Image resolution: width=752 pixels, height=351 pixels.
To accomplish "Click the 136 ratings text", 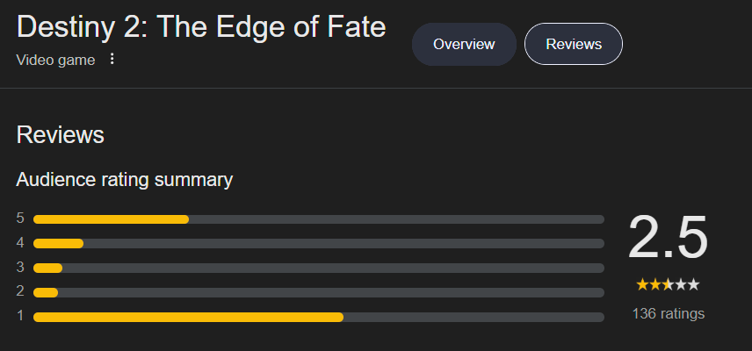I will pyautogui.click(x=668, y=313).
